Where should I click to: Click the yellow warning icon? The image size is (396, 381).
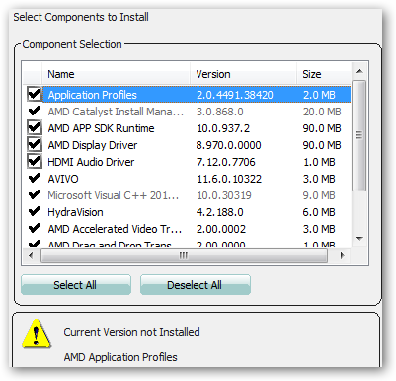37,334
